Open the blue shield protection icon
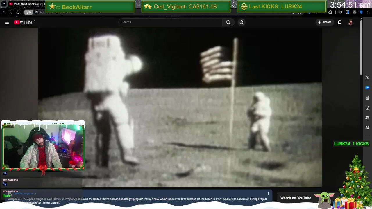The width and height of the screenshot is (372, 209). click(x=361, y=12)
